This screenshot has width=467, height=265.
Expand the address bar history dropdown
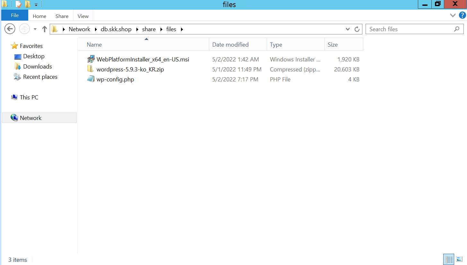348,29
